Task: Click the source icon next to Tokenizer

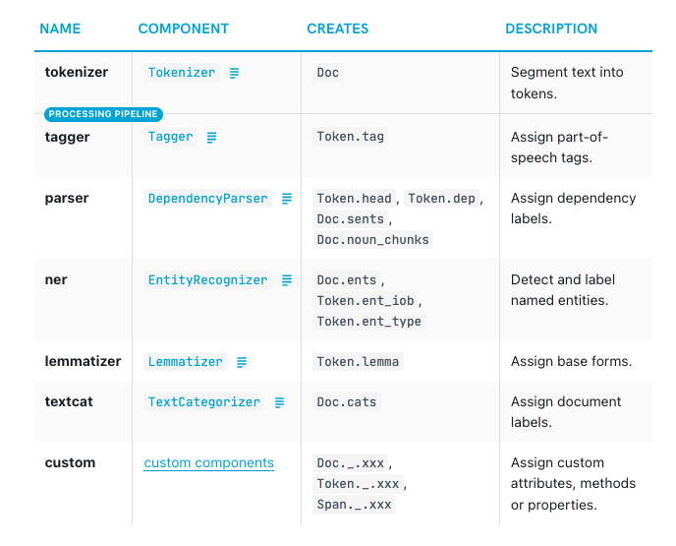Action: click(234, 73)
